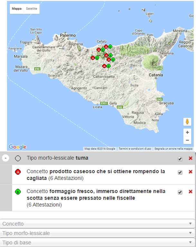Click the green B marker in the legend

[18, 192]
